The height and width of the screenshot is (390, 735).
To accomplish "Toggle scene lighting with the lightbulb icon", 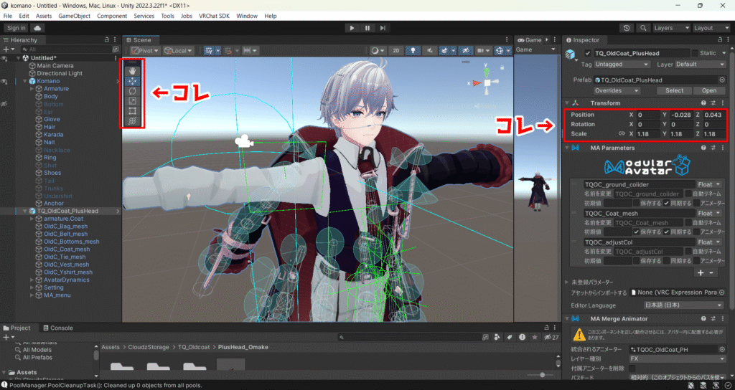I will pos(413,51).
